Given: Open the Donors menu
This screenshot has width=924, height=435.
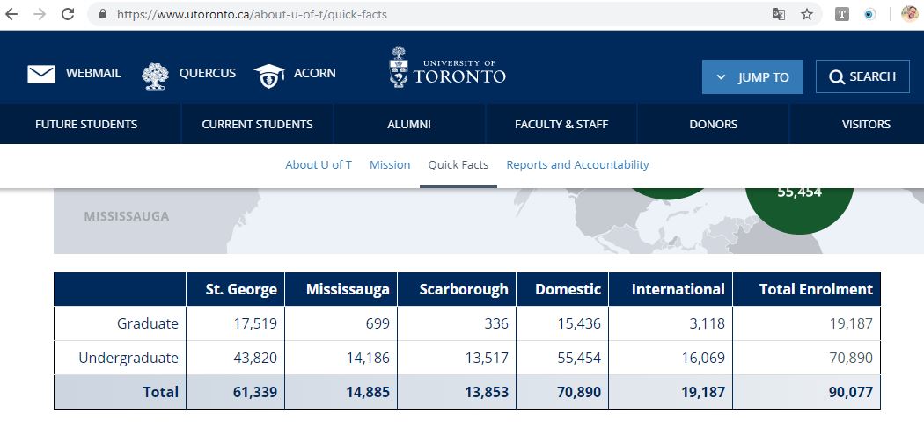Looking at the screenshot, I should tap(713, 124).
